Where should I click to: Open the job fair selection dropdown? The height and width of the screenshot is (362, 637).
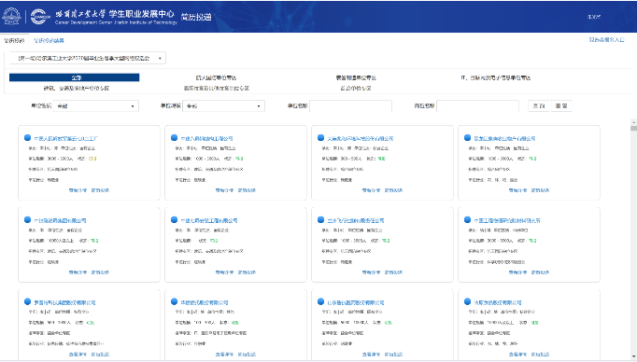pyautogui.click(x=88, y=58)
